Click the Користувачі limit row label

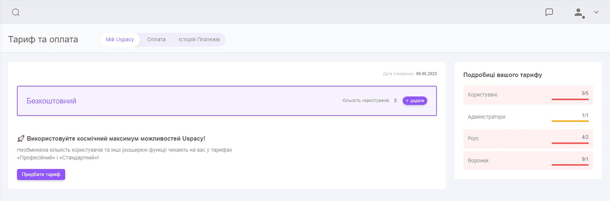tap(483, 95)
